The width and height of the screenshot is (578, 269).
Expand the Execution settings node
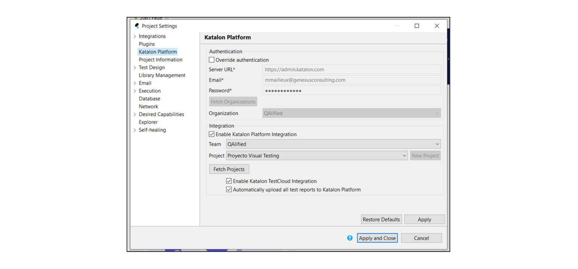(x=135, y=91)
